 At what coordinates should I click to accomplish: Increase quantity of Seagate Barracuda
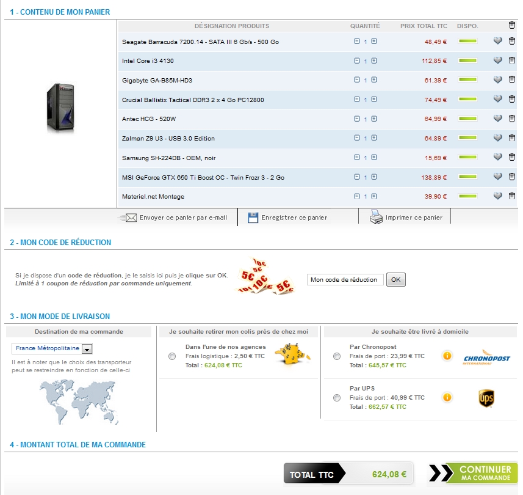(374, 41)
